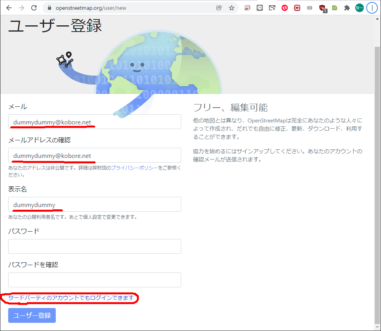Open the プライバシーポリシー link
Image resolution: width=381 pixels, height=331 pixels.
[135, 168]
